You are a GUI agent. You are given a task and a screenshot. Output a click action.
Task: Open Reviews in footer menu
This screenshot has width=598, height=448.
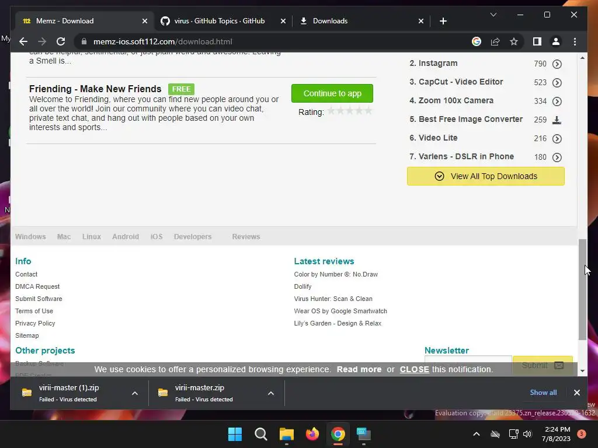pyautogui.click(x=246, y=237)
